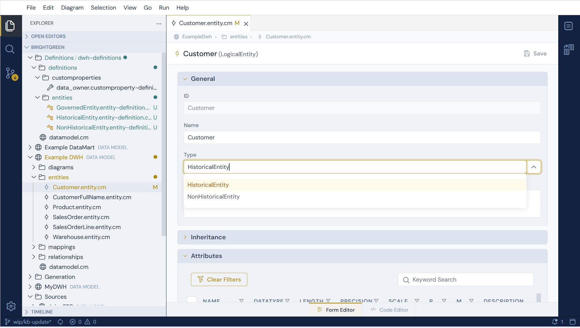Screen dimensions: 580x328
Task: Open the Selection menu
Action: [x=103, y=8]
